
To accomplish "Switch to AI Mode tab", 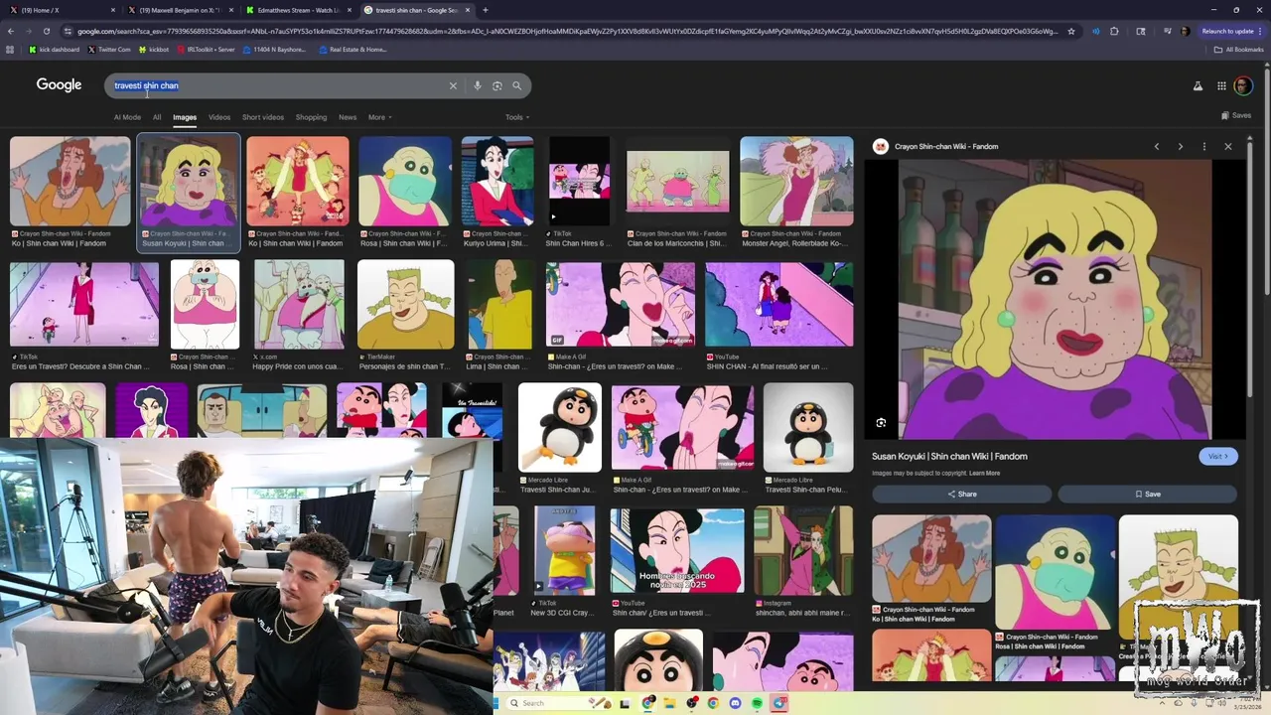I will [x=127, y=117].
